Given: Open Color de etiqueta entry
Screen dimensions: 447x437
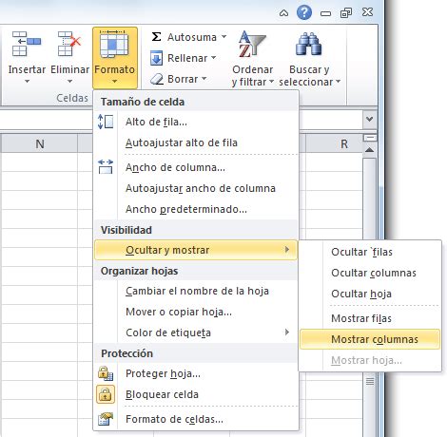Looking at the screenshot, I should [196, 332].
